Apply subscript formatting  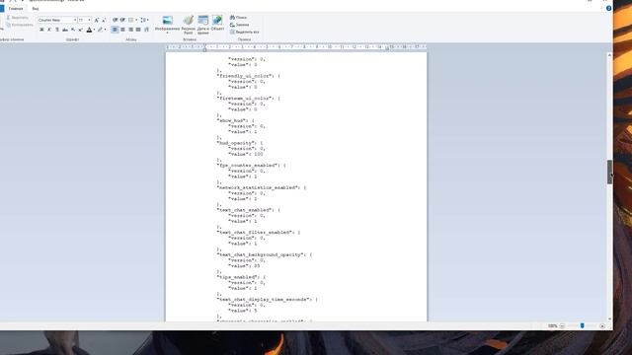(x=73, y=30)
